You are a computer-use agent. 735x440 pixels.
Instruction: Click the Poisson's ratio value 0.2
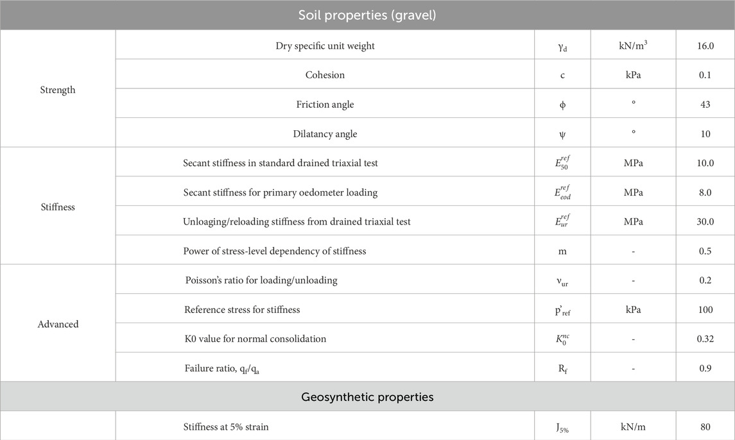click(705, 280)
